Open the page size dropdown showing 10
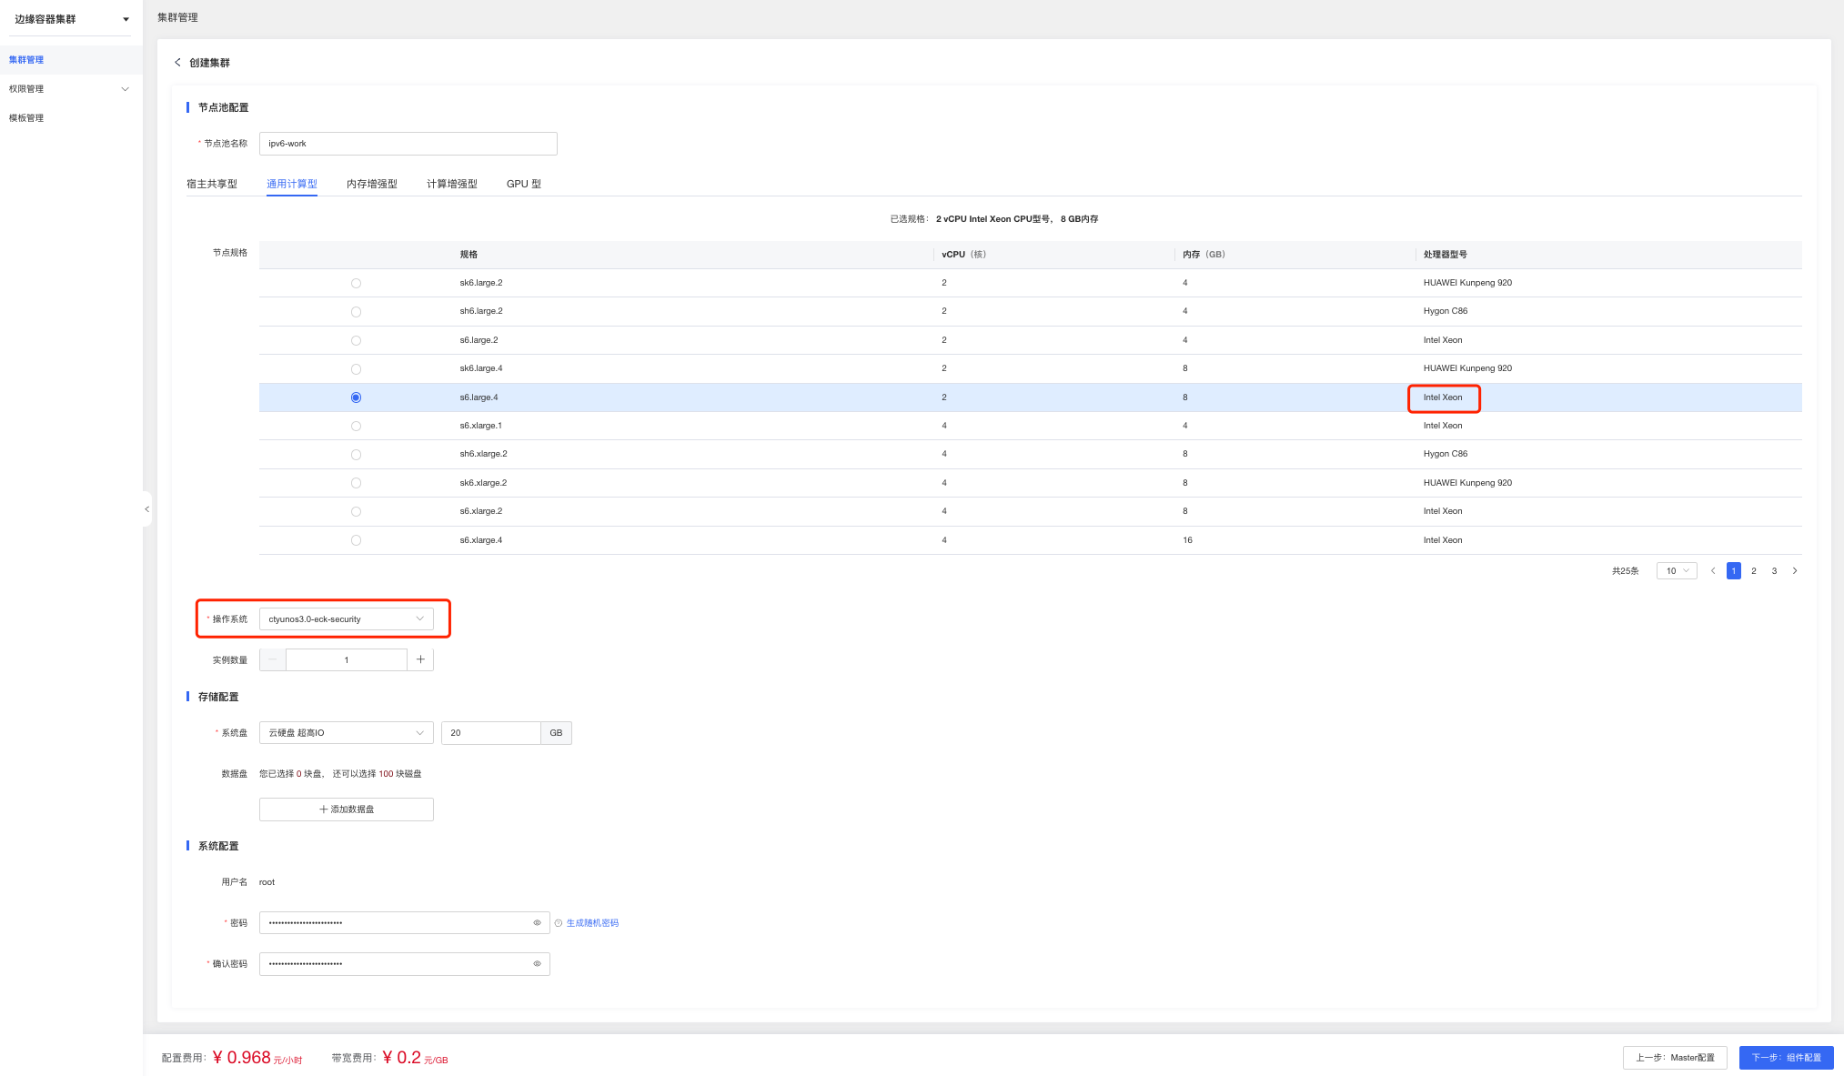The height and width of the screenshot is (1076, 1844). click(1676, 571)
